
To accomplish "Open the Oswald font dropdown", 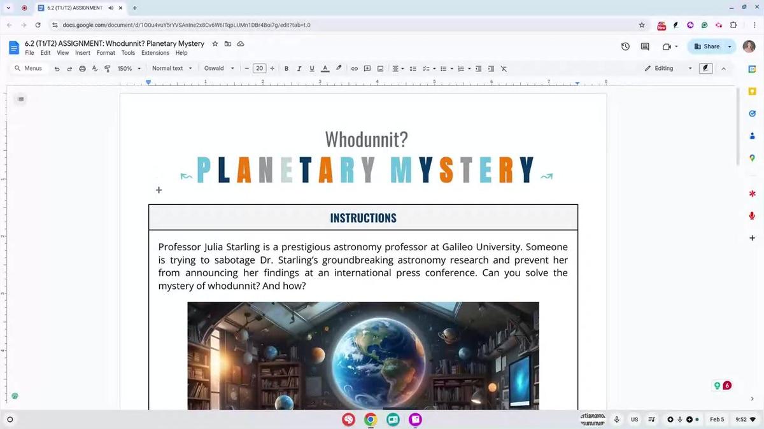I will (x=220, y=68).
